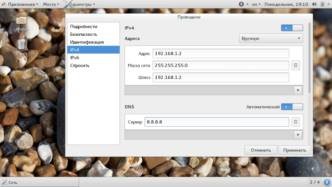This screenshot has height=187, width=332.
Task: Click the battery status icon
Action: pos(322,4)
